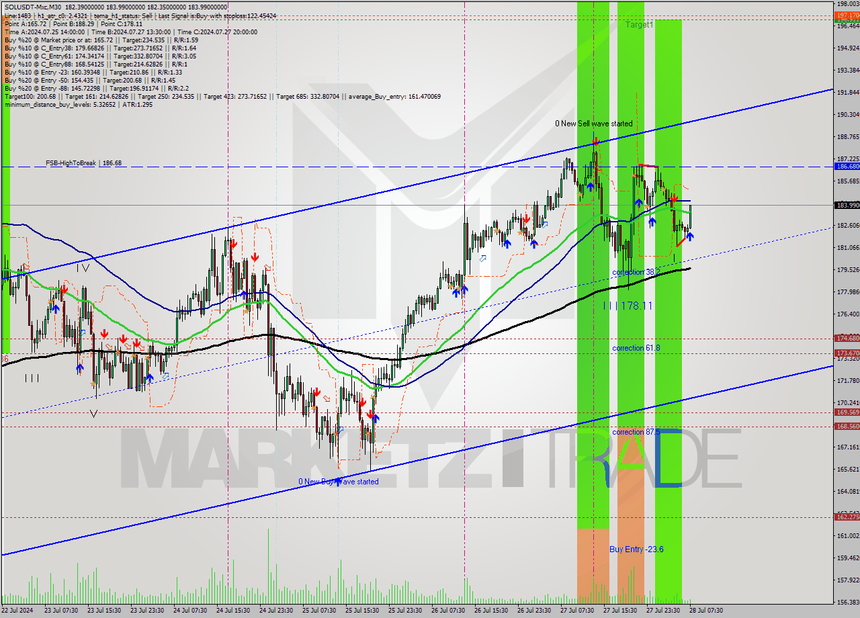Image resolution: width=860 pixels, height=618 pixels.
Task: Click the 194.925 price axis value
Action: click(x=847, y=48)
